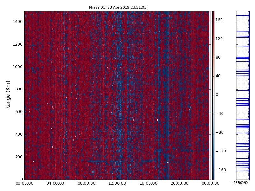This screenshot has height=191, width=255.
Task: Click the dark blue bottom of the colorbar
Action: 213,177
